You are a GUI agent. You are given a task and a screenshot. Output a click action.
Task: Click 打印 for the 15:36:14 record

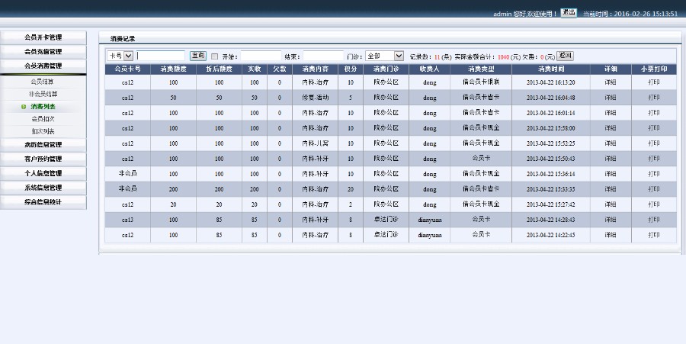654,174
